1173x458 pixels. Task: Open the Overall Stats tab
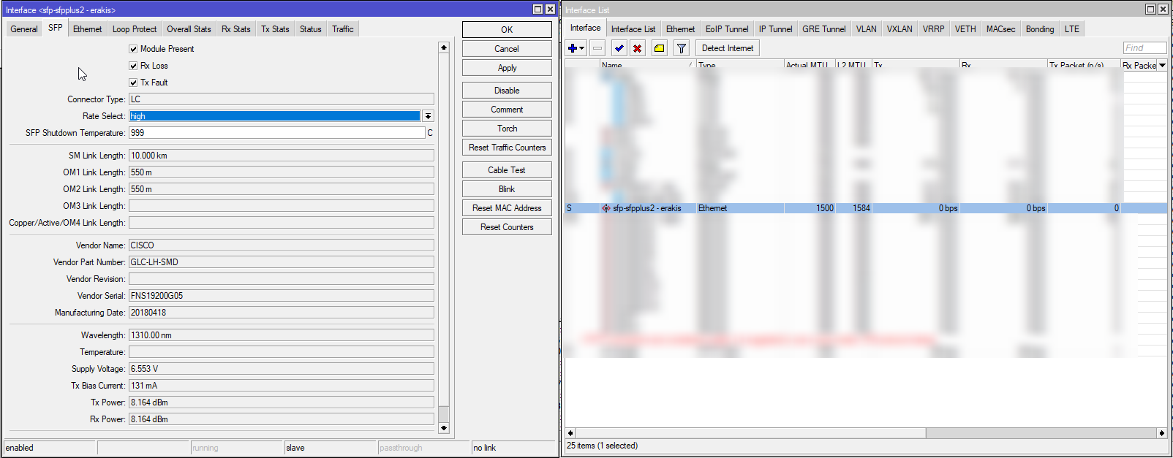189,29
